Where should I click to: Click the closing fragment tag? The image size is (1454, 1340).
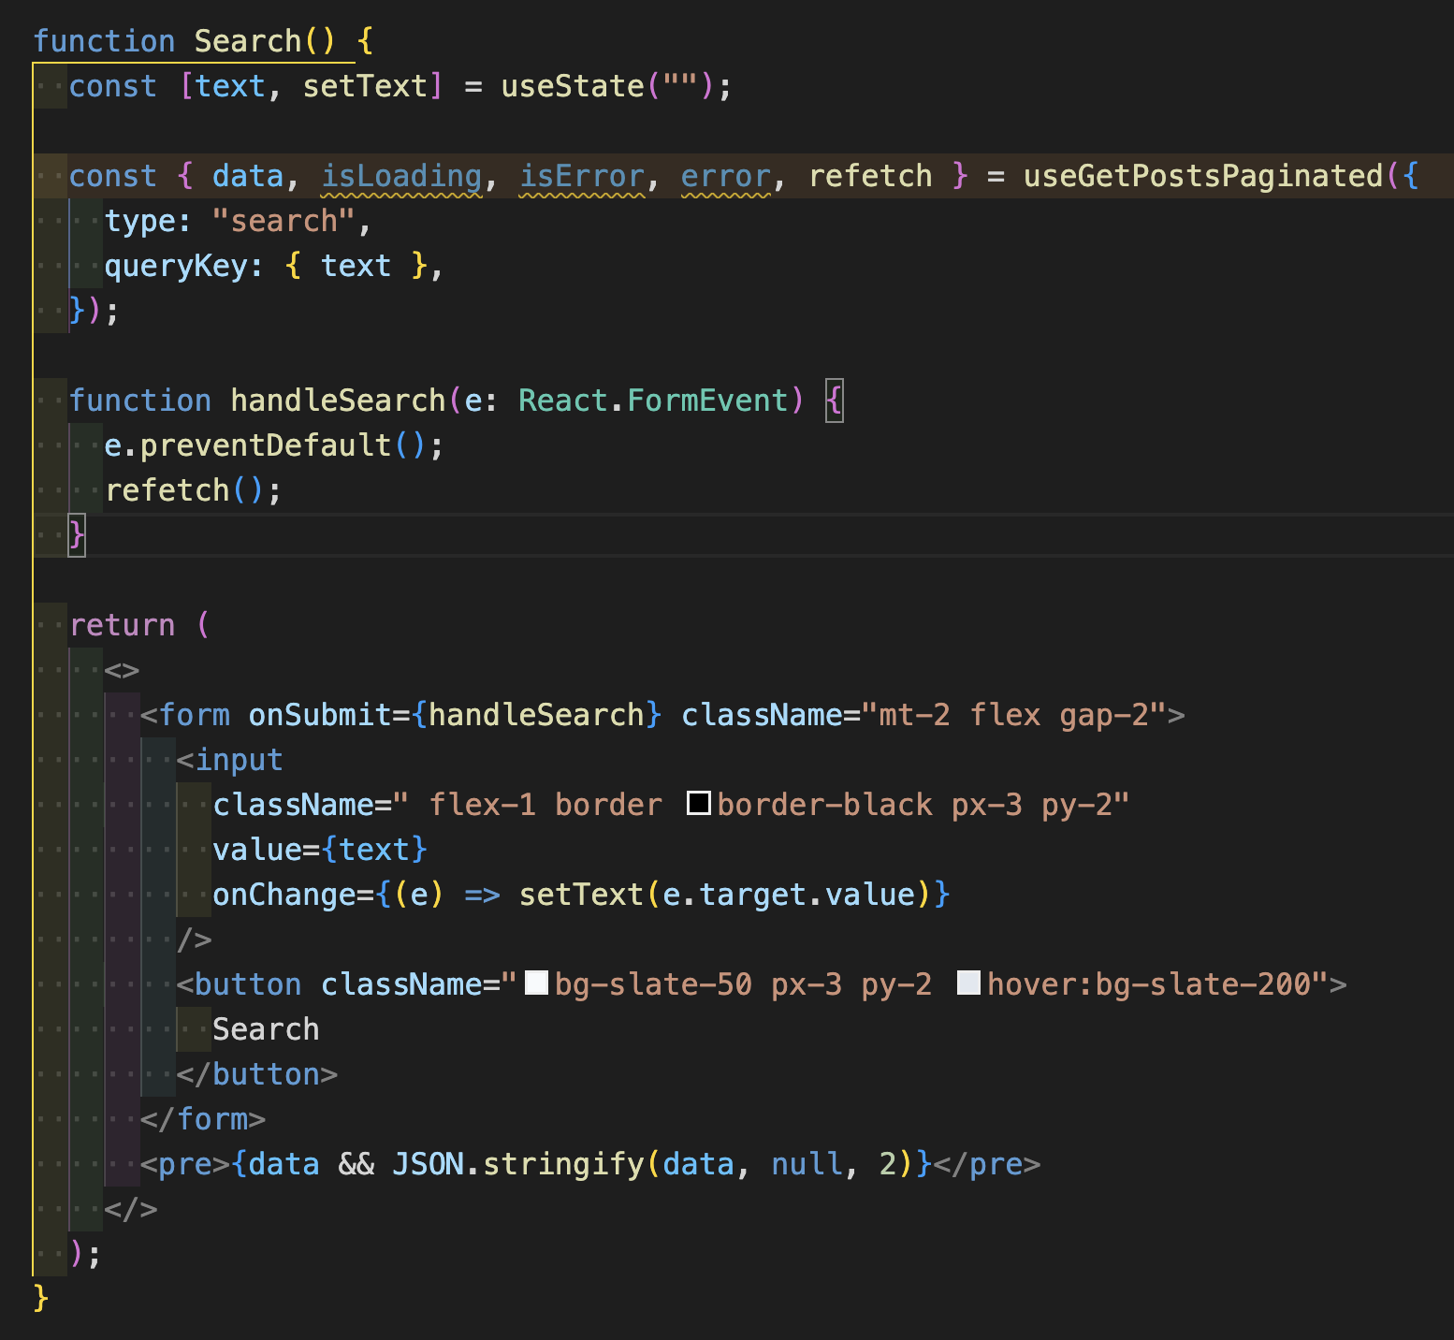[131, 1209]
